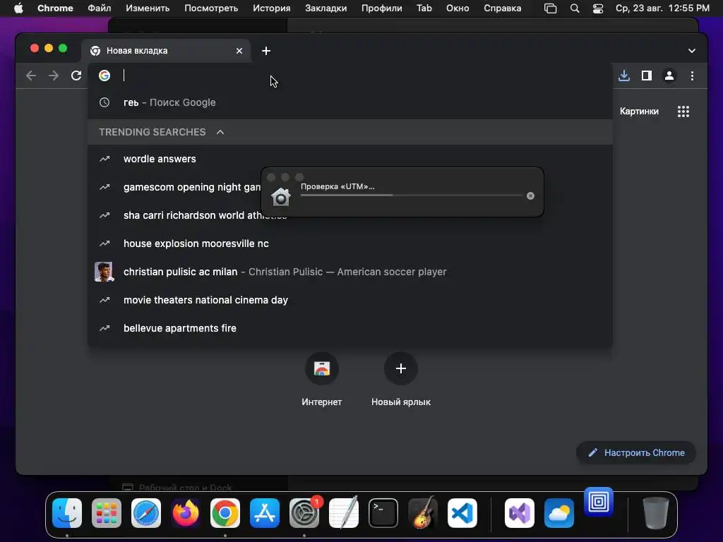Open Terminal from the Dock
Screen dimensions: 723x542
383,513
